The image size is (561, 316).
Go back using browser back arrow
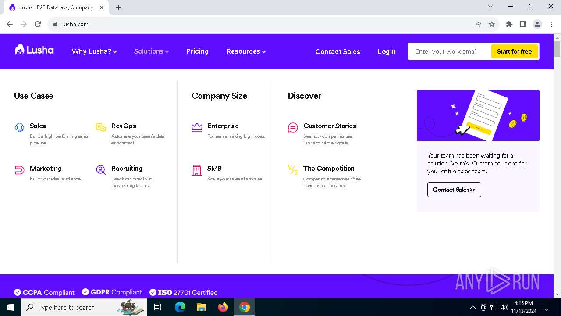(x=10, y=24)
